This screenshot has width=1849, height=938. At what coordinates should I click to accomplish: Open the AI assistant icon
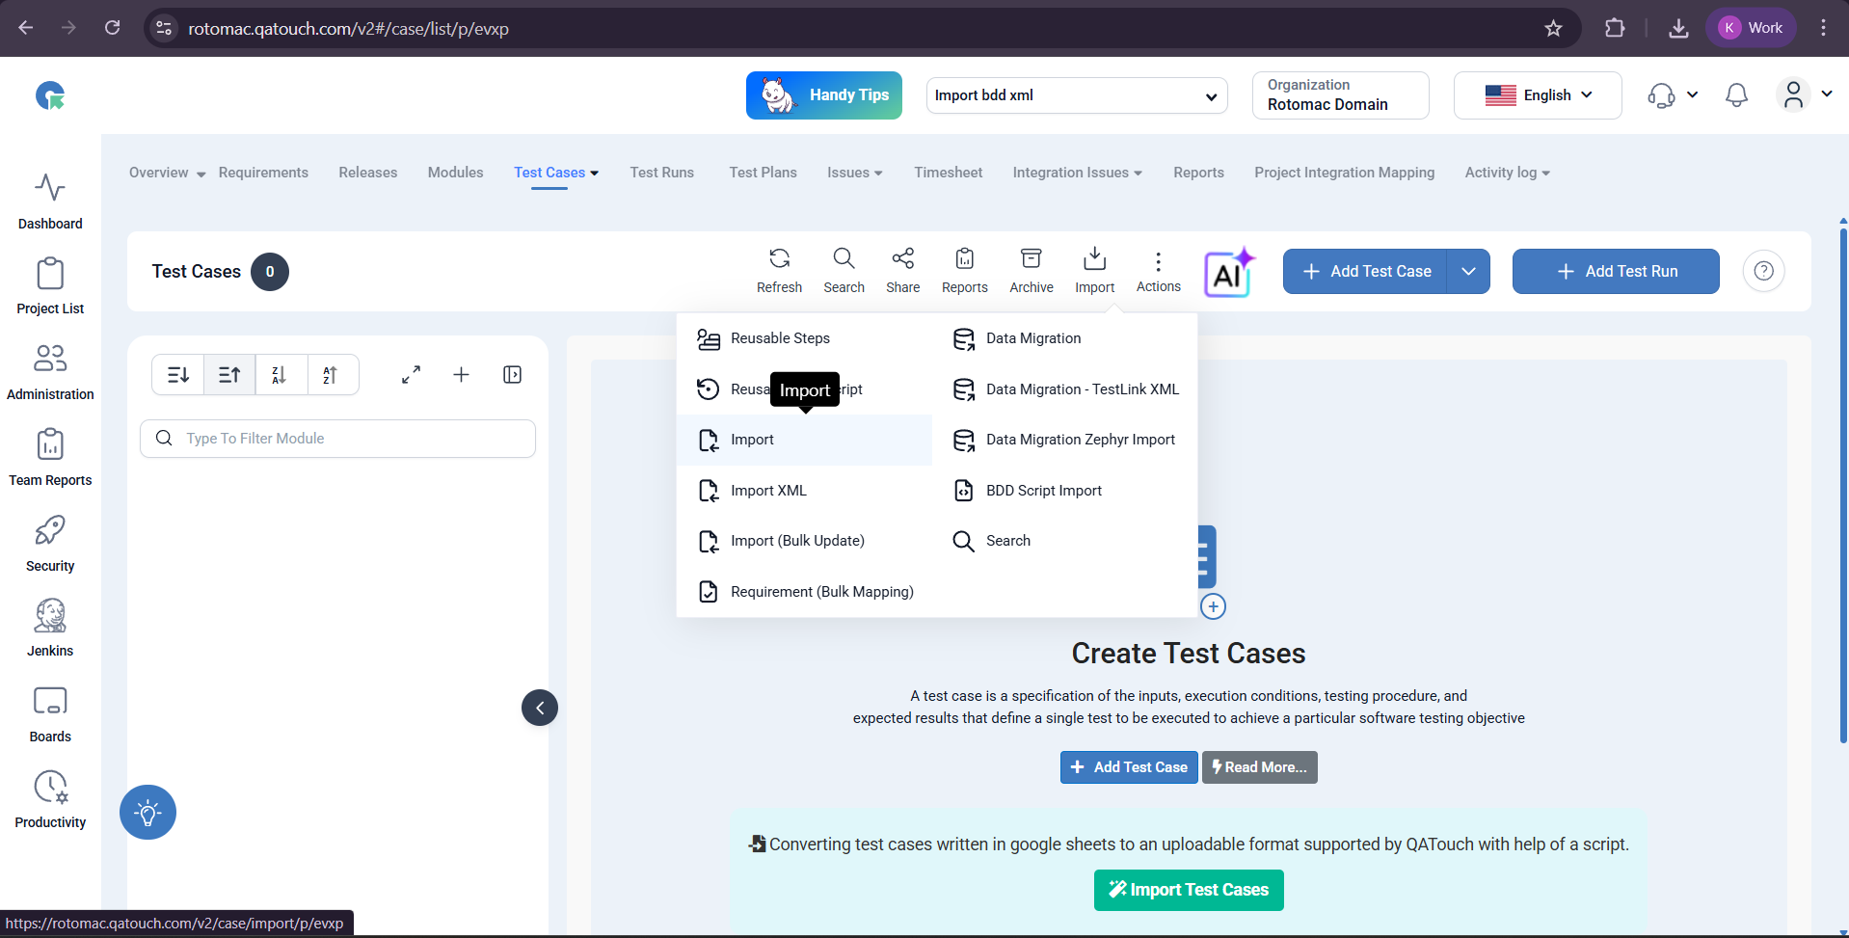(1228, 273)
